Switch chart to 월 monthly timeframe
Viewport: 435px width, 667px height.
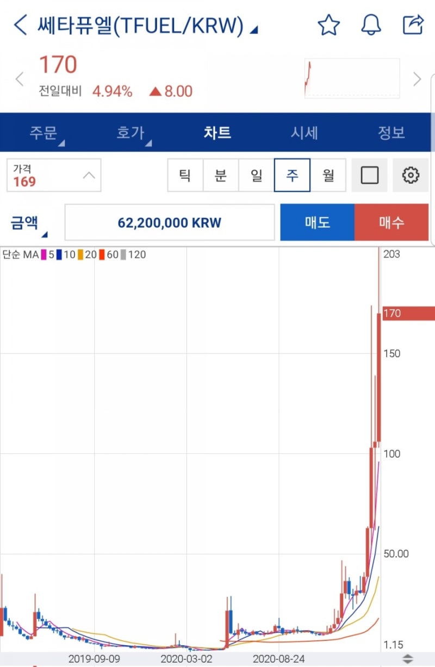(x=328, y=175)
